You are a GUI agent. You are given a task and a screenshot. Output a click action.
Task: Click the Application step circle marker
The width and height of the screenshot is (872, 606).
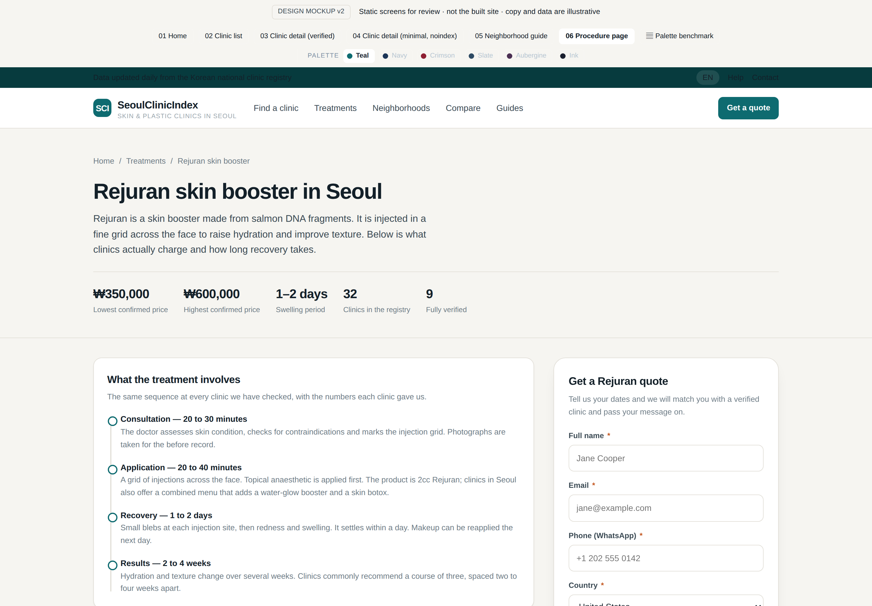point(112,470)
